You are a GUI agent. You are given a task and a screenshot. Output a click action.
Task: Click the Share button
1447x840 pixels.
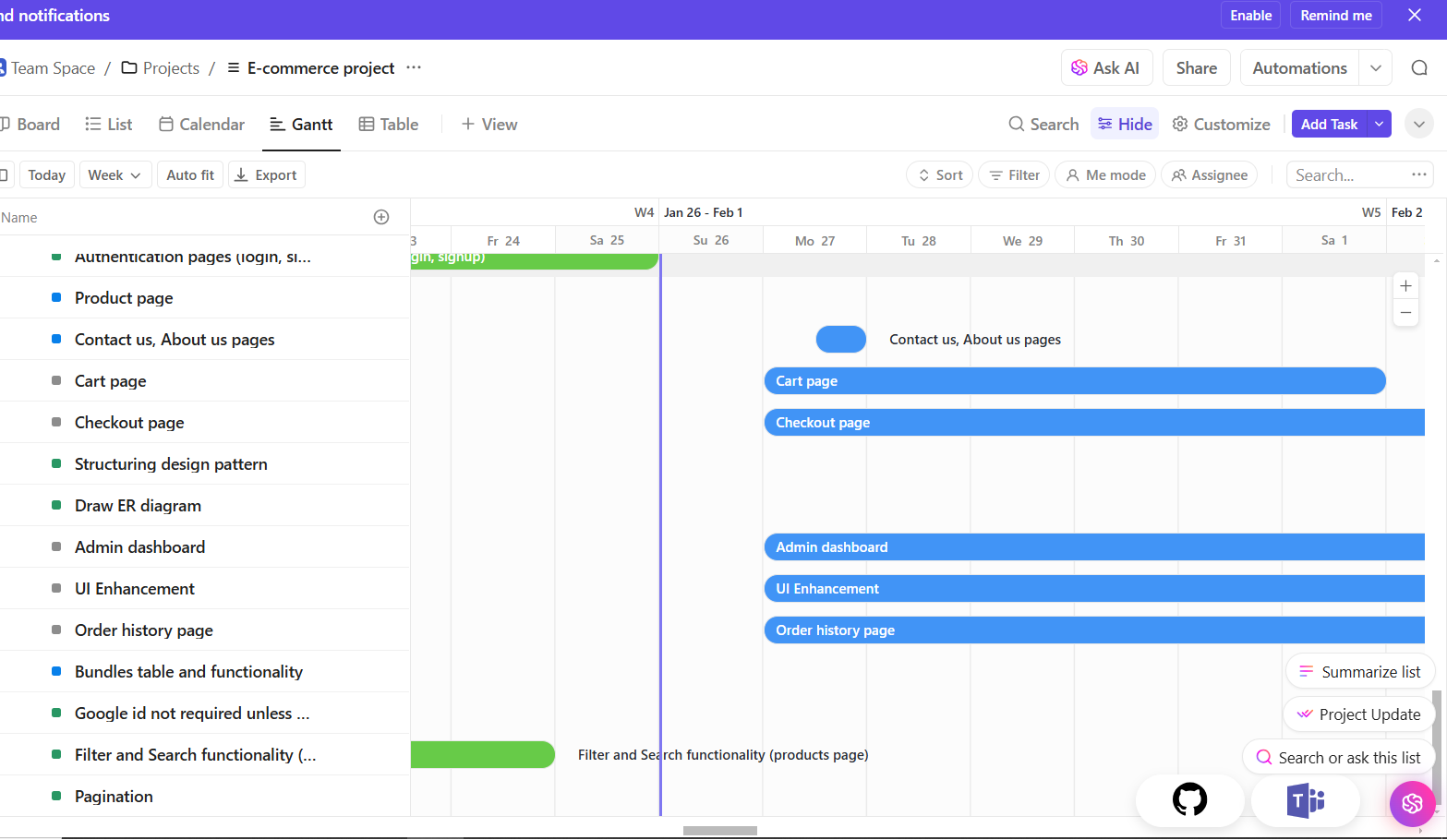(x=1196, y=68)
